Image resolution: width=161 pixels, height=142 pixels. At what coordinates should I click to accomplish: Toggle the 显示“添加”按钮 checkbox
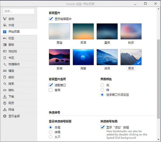(102, 127)
